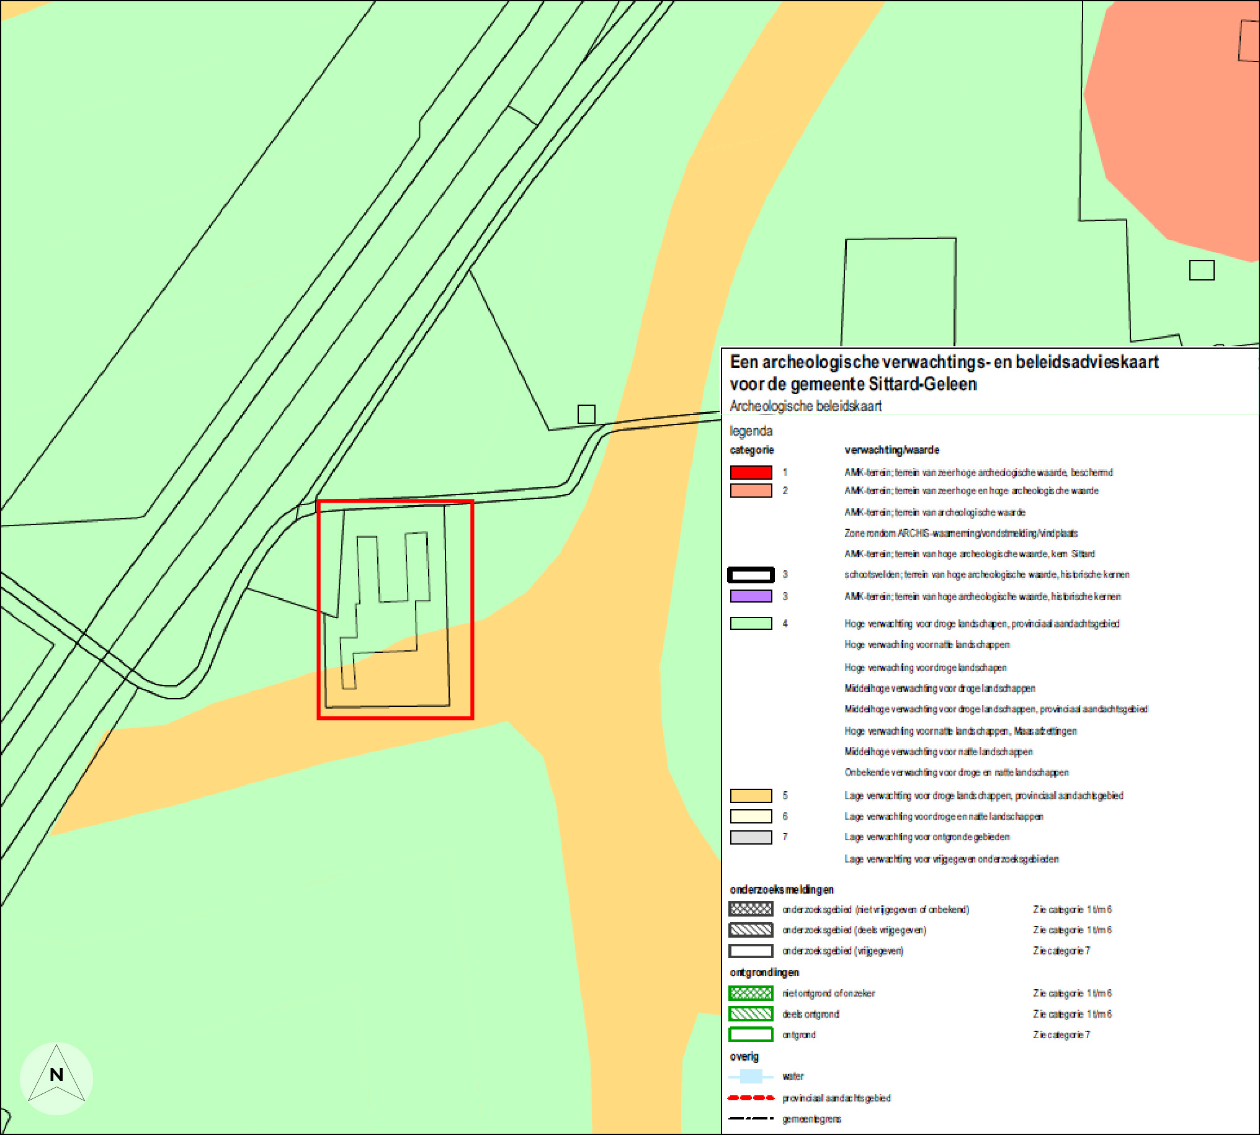The width and height of the screenshot is (1260, 1135).
Task: Click the 'ontgrondingen' section heading
Action: click(764, 972)
